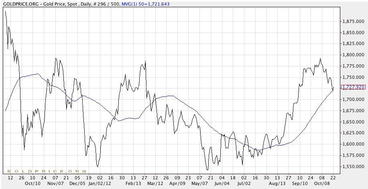Click the day tick label "05"
Screen dimensions: 368x189
[x=77, y=178]
